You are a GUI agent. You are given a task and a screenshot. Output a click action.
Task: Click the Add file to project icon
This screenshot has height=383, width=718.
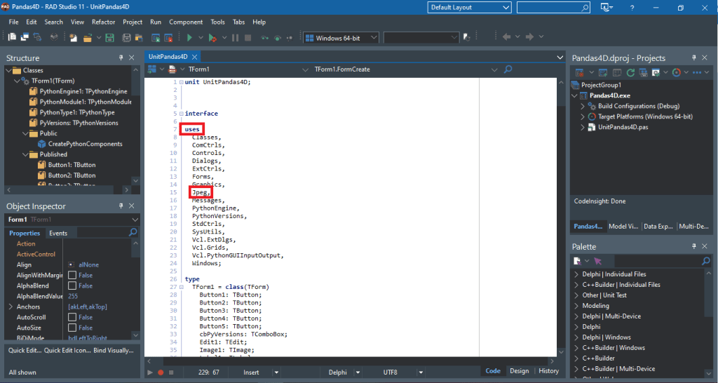[156, 38]
